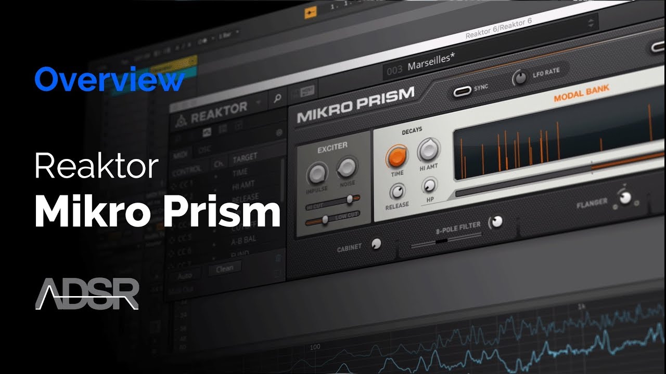Click the Modal Bank partials display
666x374 pixels.
[x=559, y=137]
